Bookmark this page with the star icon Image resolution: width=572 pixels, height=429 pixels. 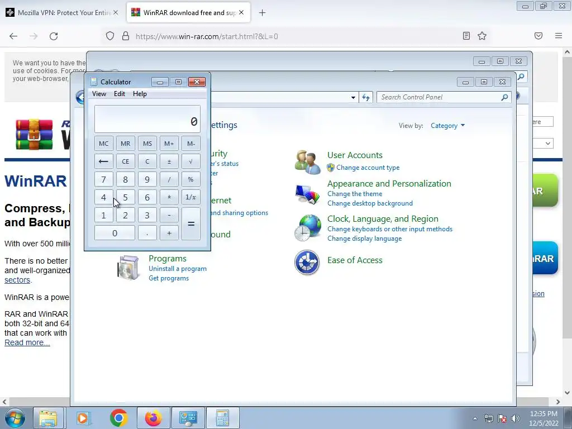pos(482,36)
